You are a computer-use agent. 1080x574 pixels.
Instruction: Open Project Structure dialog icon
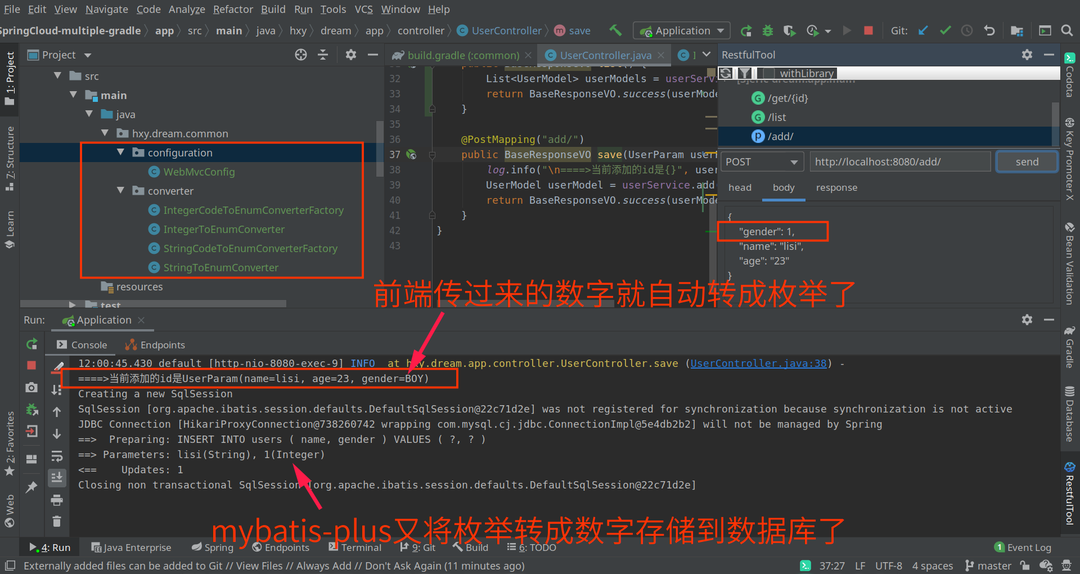(x=1016, y=30)
